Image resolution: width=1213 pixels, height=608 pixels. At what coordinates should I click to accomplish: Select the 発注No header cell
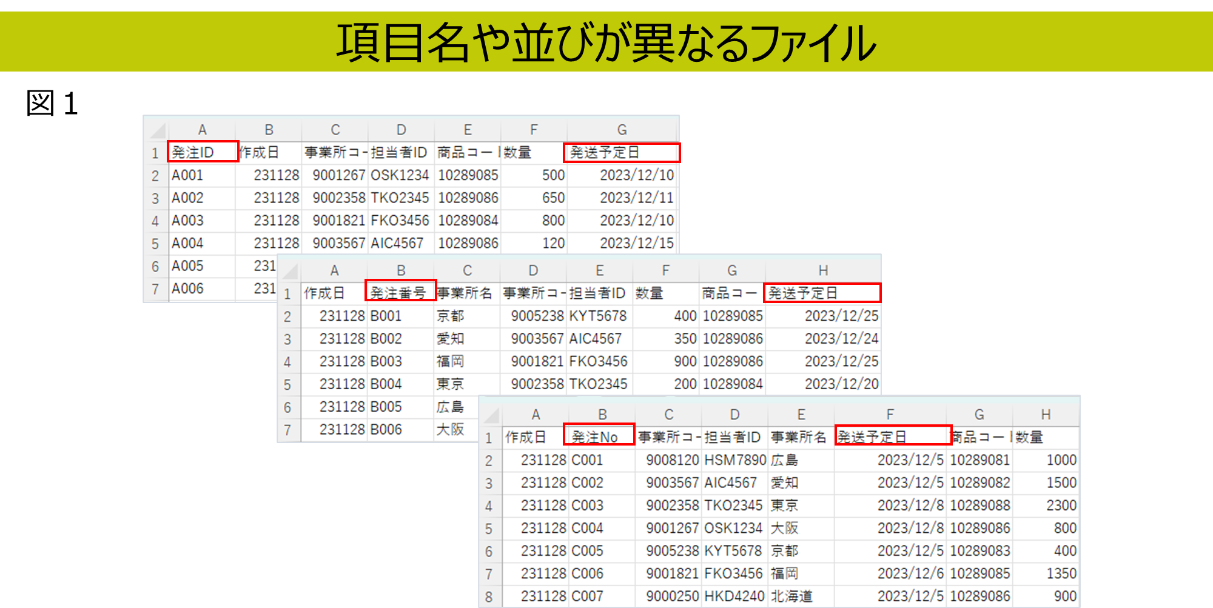tap(598, 436)
